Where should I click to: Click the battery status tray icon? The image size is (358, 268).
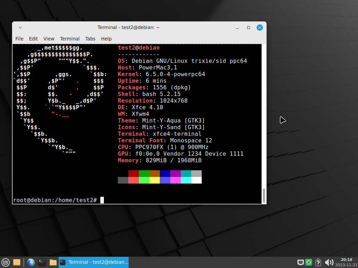tap(318, 262)
